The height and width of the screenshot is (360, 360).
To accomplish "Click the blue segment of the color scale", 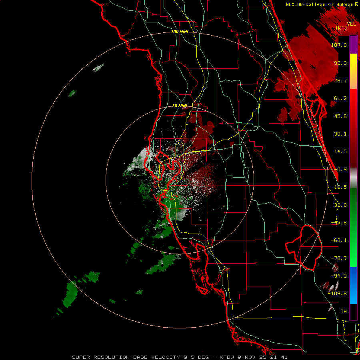I will pos(353,285).
